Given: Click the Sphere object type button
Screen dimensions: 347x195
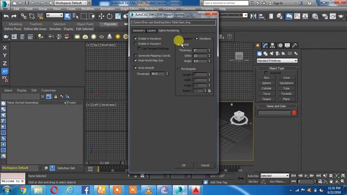Looking at the screenshot, I should pyautogui.click(x=266, y=83).
